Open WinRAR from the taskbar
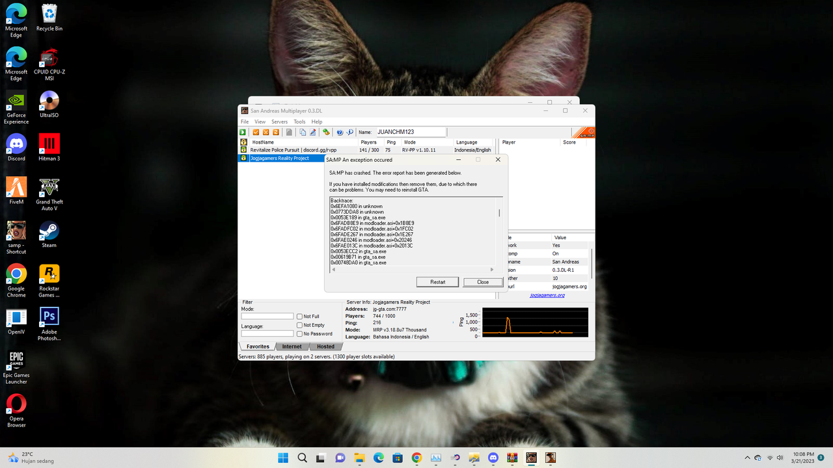This screenshot has height=468, width=833. coord(512,458)
